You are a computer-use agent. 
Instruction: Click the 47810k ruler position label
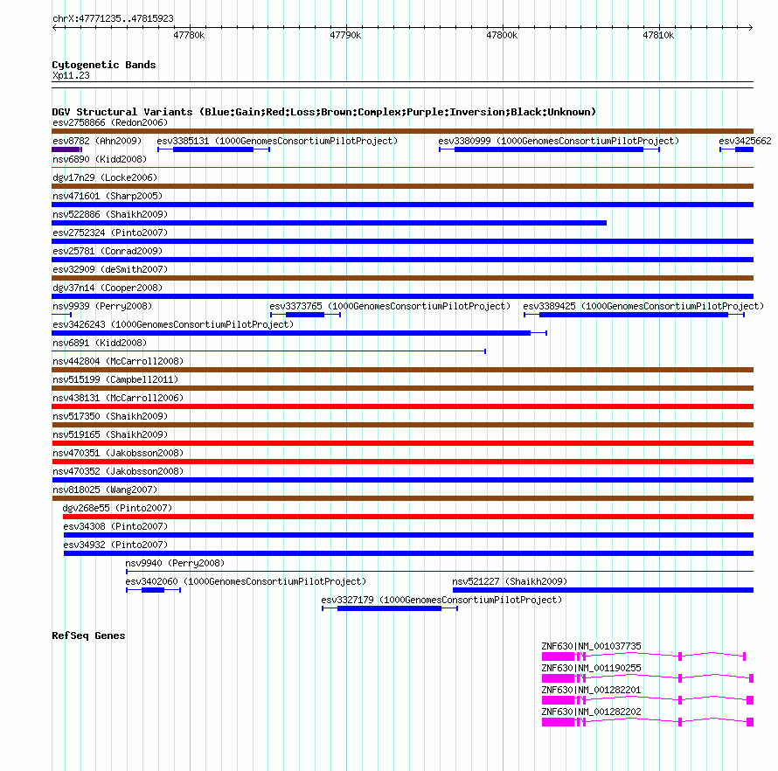click(658, 35)
